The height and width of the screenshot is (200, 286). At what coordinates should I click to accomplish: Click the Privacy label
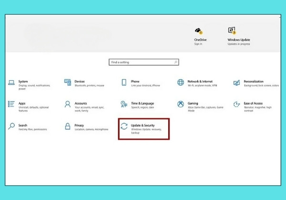79,125
